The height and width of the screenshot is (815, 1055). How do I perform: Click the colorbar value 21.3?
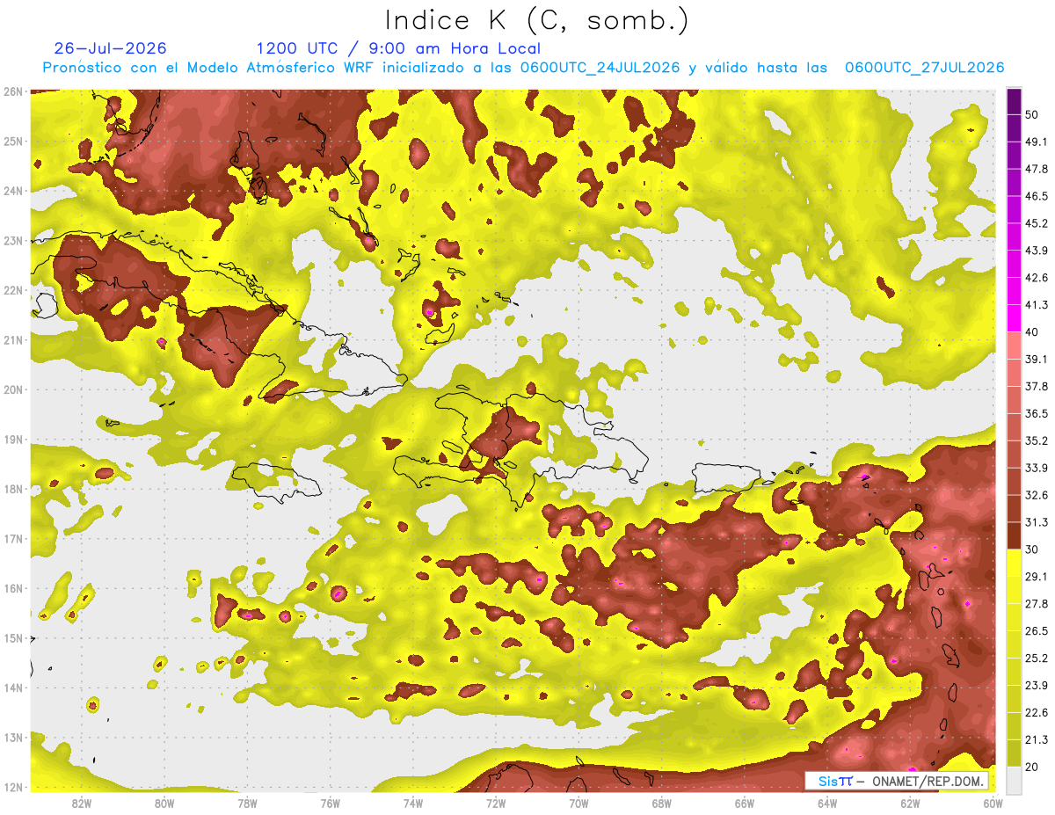tap(1037, 739)
